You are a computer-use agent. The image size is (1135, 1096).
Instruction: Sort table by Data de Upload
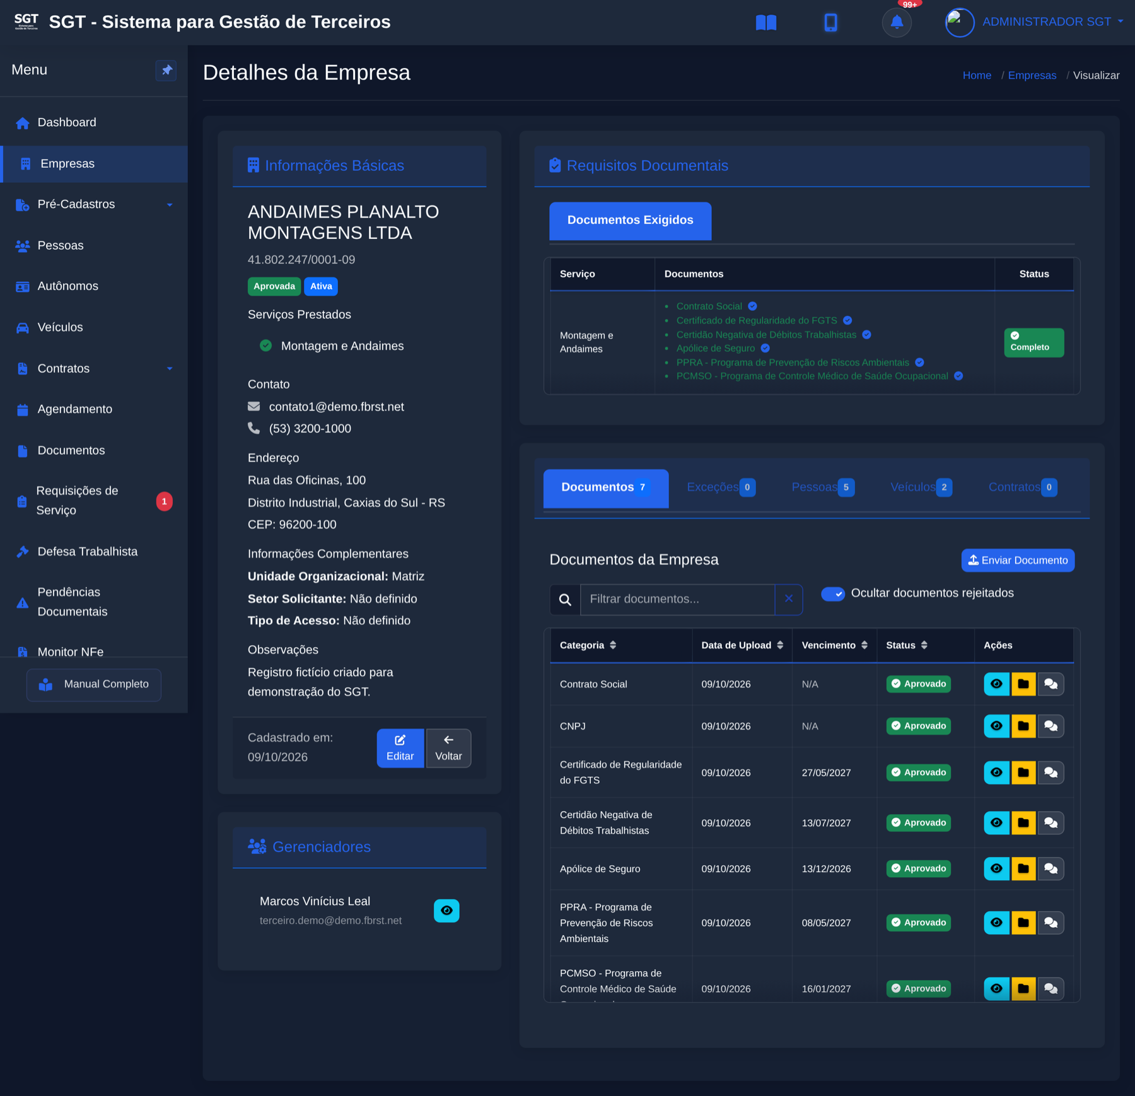(742, 645)
